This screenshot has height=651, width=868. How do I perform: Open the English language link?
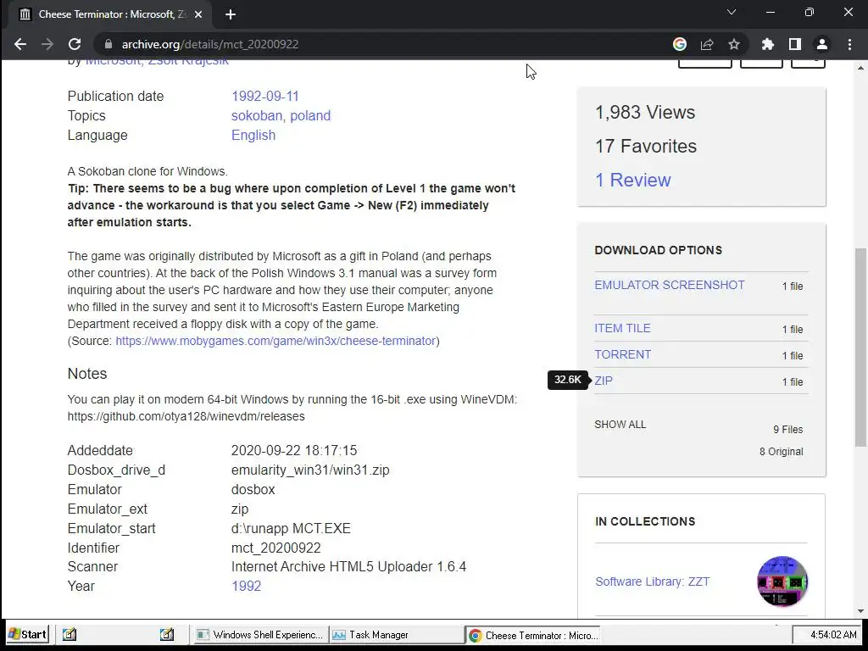253,135
